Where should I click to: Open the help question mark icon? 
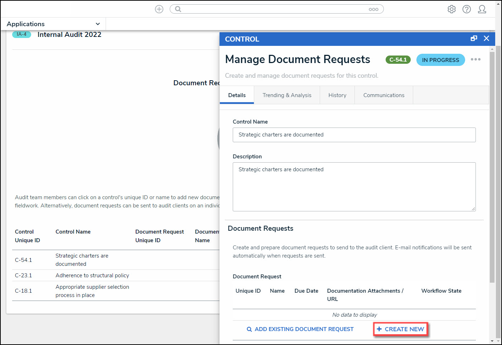467,9
